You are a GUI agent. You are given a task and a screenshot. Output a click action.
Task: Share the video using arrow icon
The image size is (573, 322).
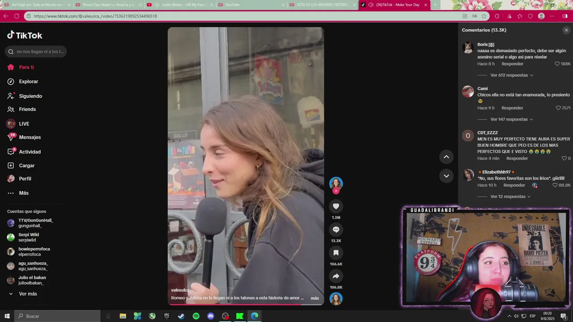[x=336, y=276]
